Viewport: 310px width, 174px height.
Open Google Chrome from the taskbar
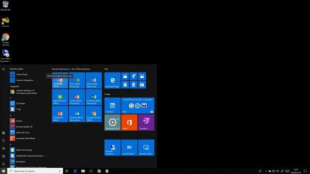(99, 171)
